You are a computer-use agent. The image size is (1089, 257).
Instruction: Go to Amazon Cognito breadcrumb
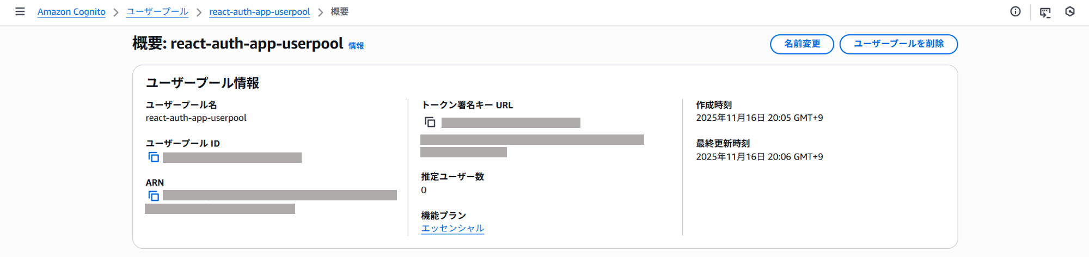pos(71,12)
